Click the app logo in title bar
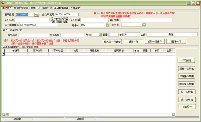This screenshot has width=201, height=122. point(3,3)
